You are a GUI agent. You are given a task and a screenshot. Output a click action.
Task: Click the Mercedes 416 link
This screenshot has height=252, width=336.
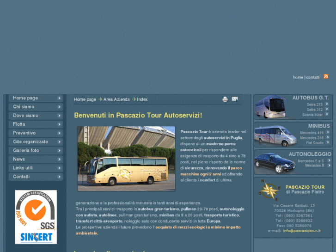point(312,133)
